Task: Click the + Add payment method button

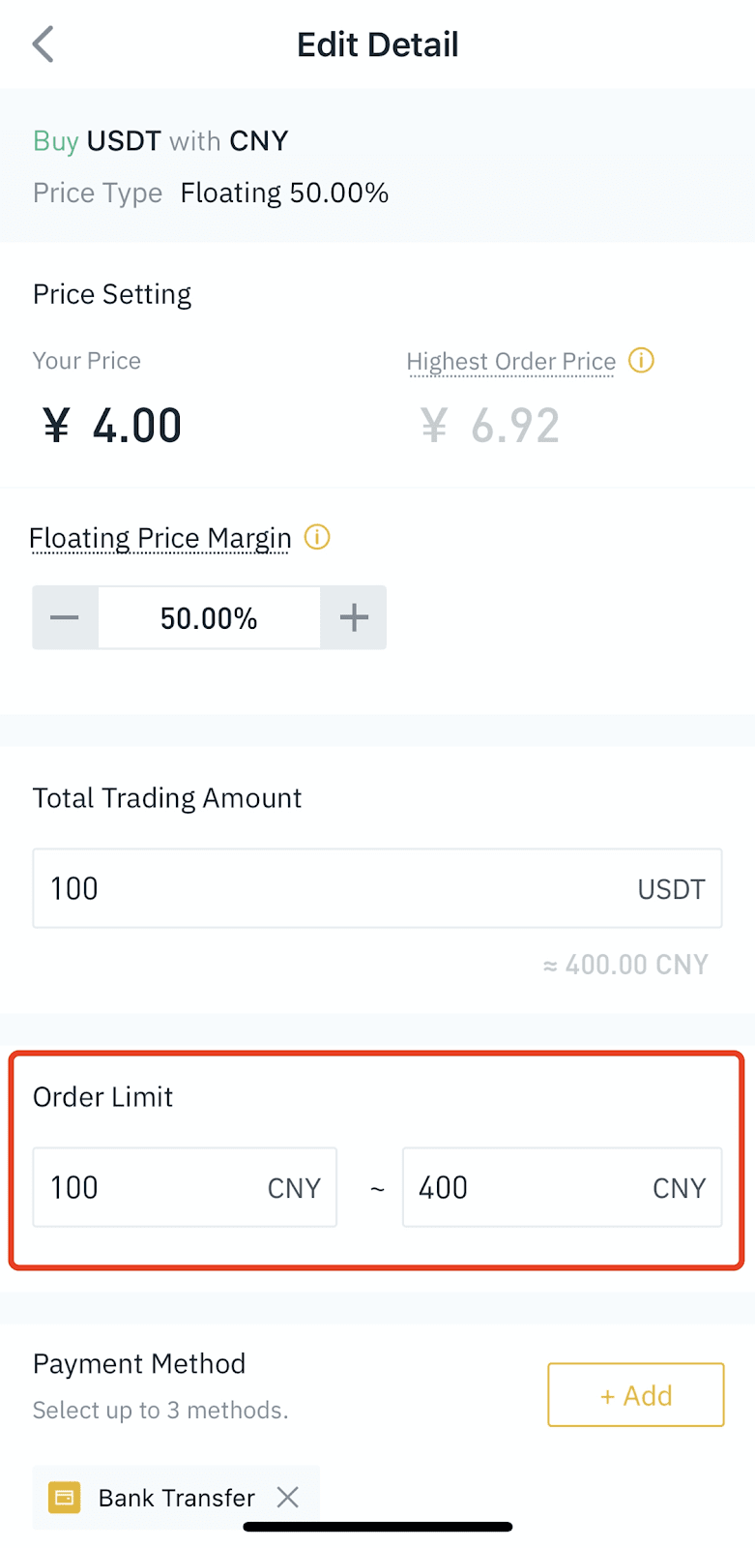Action: [636, 1395]
